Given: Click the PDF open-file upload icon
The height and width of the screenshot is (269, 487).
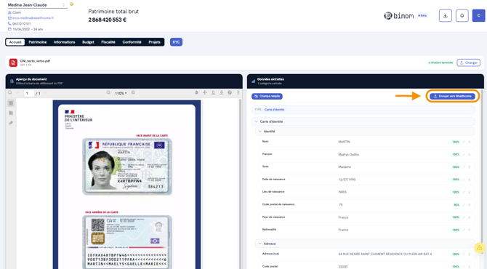Looking at the screenshot, I should (213, 92).
